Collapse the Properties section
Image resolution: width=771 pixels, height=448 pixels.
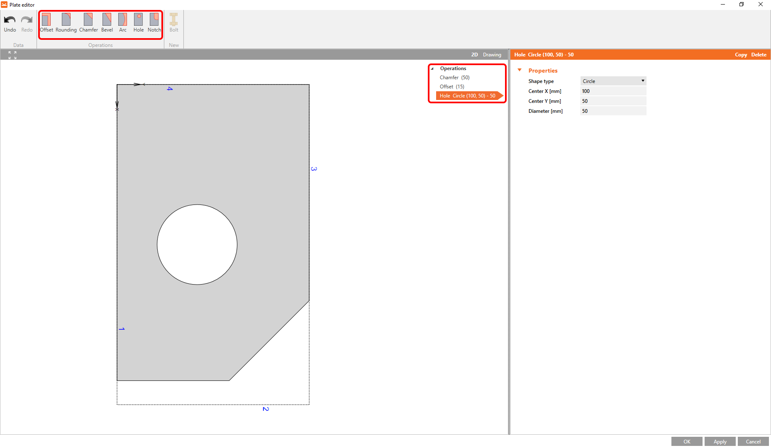pyautogui.click(x=520, y=70)
